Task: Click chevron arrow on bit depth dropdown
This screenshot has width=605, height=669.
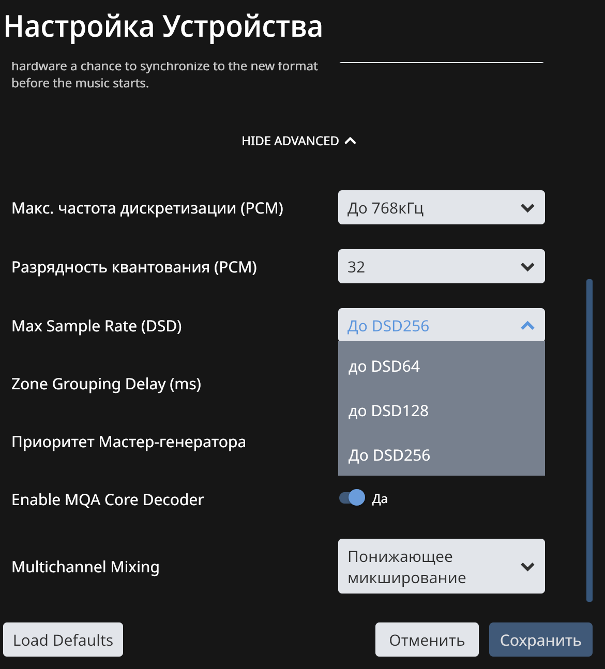Action: pyautogui.click(x=527, y=267)
